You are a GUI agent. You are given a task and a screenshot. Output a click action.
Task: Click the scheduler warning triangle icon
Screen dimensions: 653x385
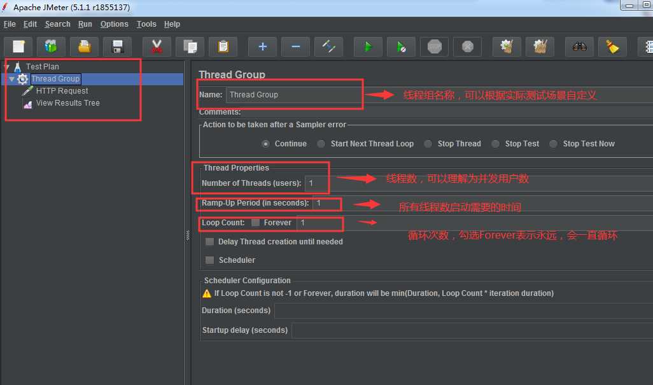point(207,293)
